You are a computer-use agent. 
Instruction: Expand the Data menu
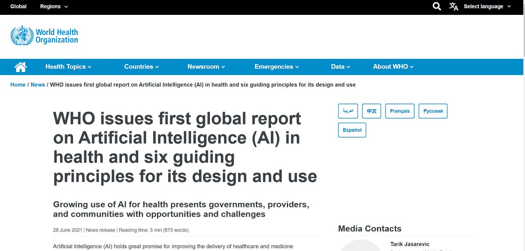[x=340, y=67]
